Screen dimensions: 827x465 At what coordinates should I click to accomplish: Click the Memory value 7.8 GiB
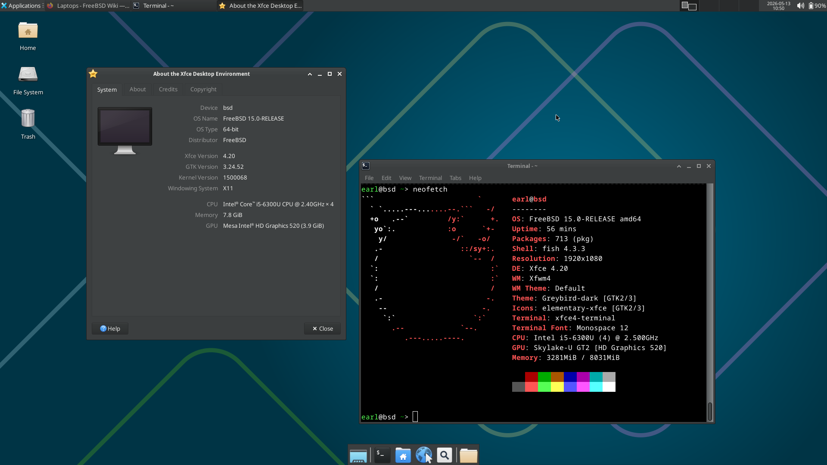[233, 215]
